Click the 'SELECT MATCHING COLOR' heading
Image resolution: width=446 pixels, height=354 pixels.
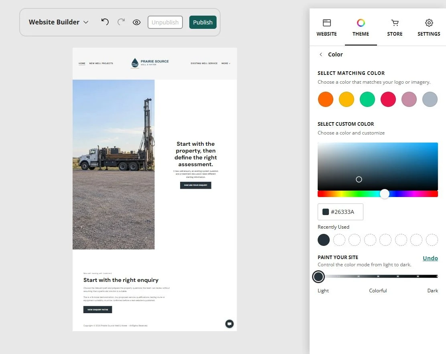(351, 73)
